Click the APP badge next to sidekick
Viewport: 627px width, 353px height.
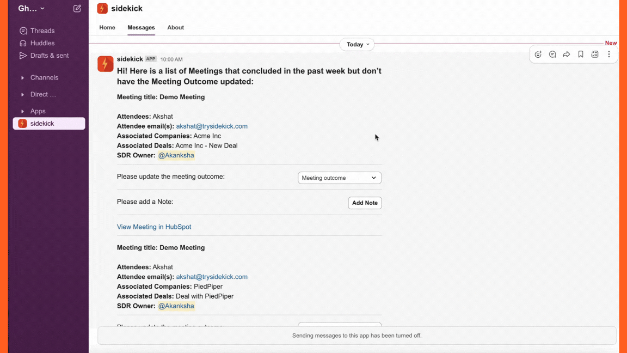[x=151, y=59]
